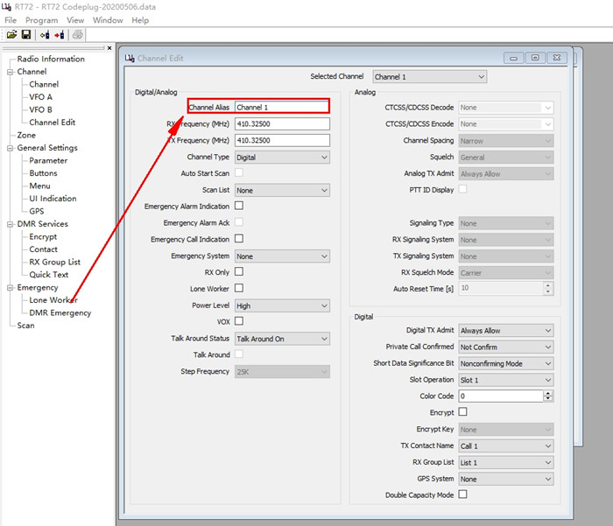Open the Window menu
Screen dimensions: 613x526
(108, 20)
